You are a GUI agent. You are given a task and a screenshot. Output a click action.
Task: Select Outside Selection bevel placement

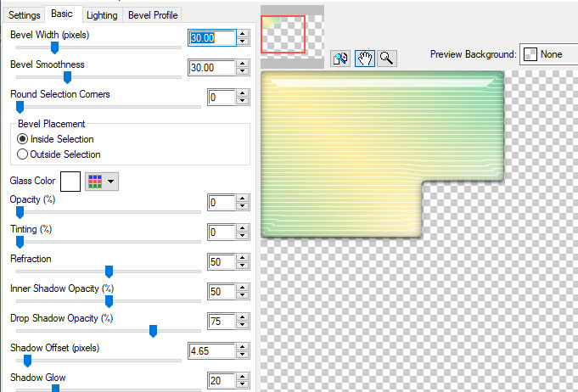click(23, 154)
